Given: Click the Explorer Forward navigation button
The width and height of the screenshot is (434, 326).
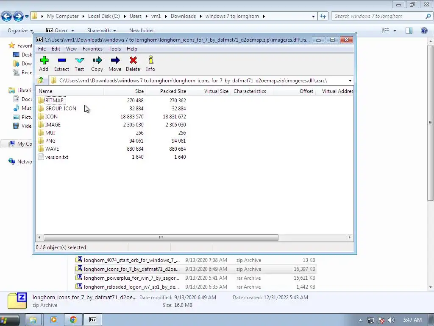Looking at the screenshot, I should pos(18,17).
